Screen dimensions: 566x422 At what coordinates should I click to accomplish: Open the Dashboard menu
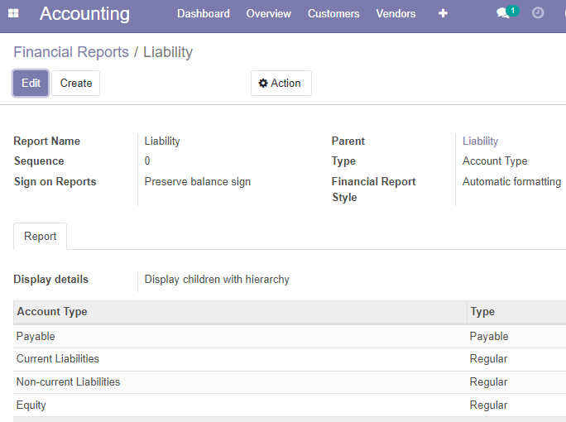(x=204, y=14)
